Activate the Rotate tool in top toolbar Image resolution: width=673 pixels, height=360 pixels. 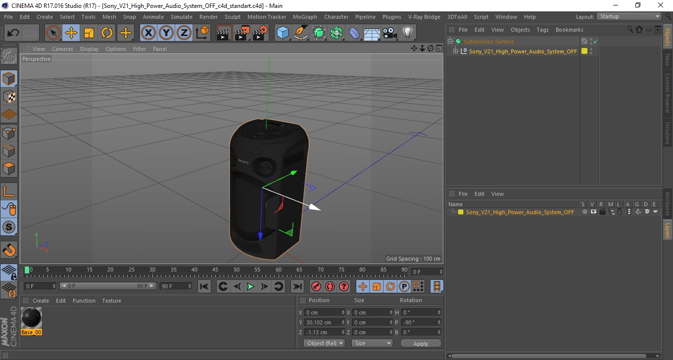107,33
